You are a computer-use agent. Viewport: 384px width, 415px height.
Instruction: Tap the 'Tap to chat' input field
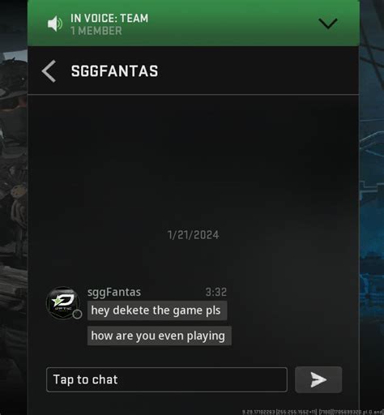167,379
